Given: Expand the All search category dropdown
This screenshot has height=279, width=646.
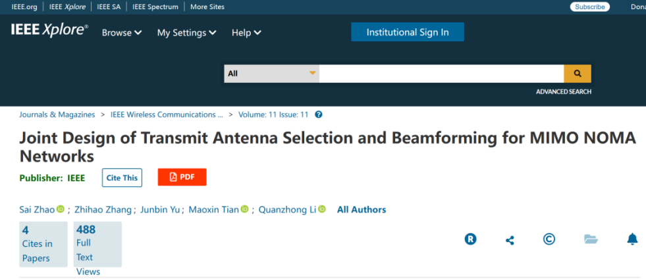Looking at the screenshot, I should 271,74.
